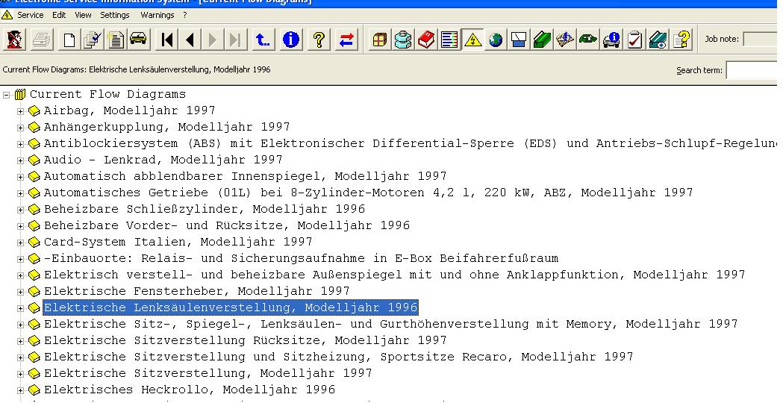
Task: Click the red-blue swap arrows icon
Action: pyautogui.click(x=346, y=40)
